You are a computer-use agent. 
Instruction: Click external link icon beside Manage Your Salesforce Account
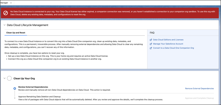(151, 44)
